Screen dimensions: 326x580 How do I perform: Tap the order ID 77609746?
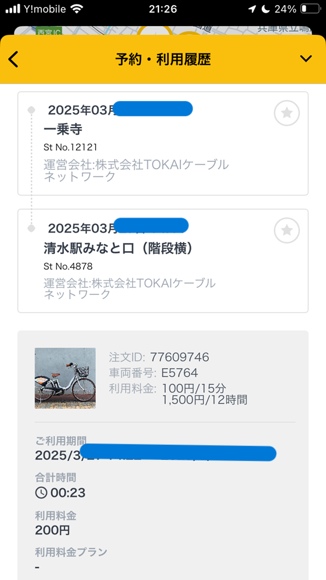tap(179, 357)
